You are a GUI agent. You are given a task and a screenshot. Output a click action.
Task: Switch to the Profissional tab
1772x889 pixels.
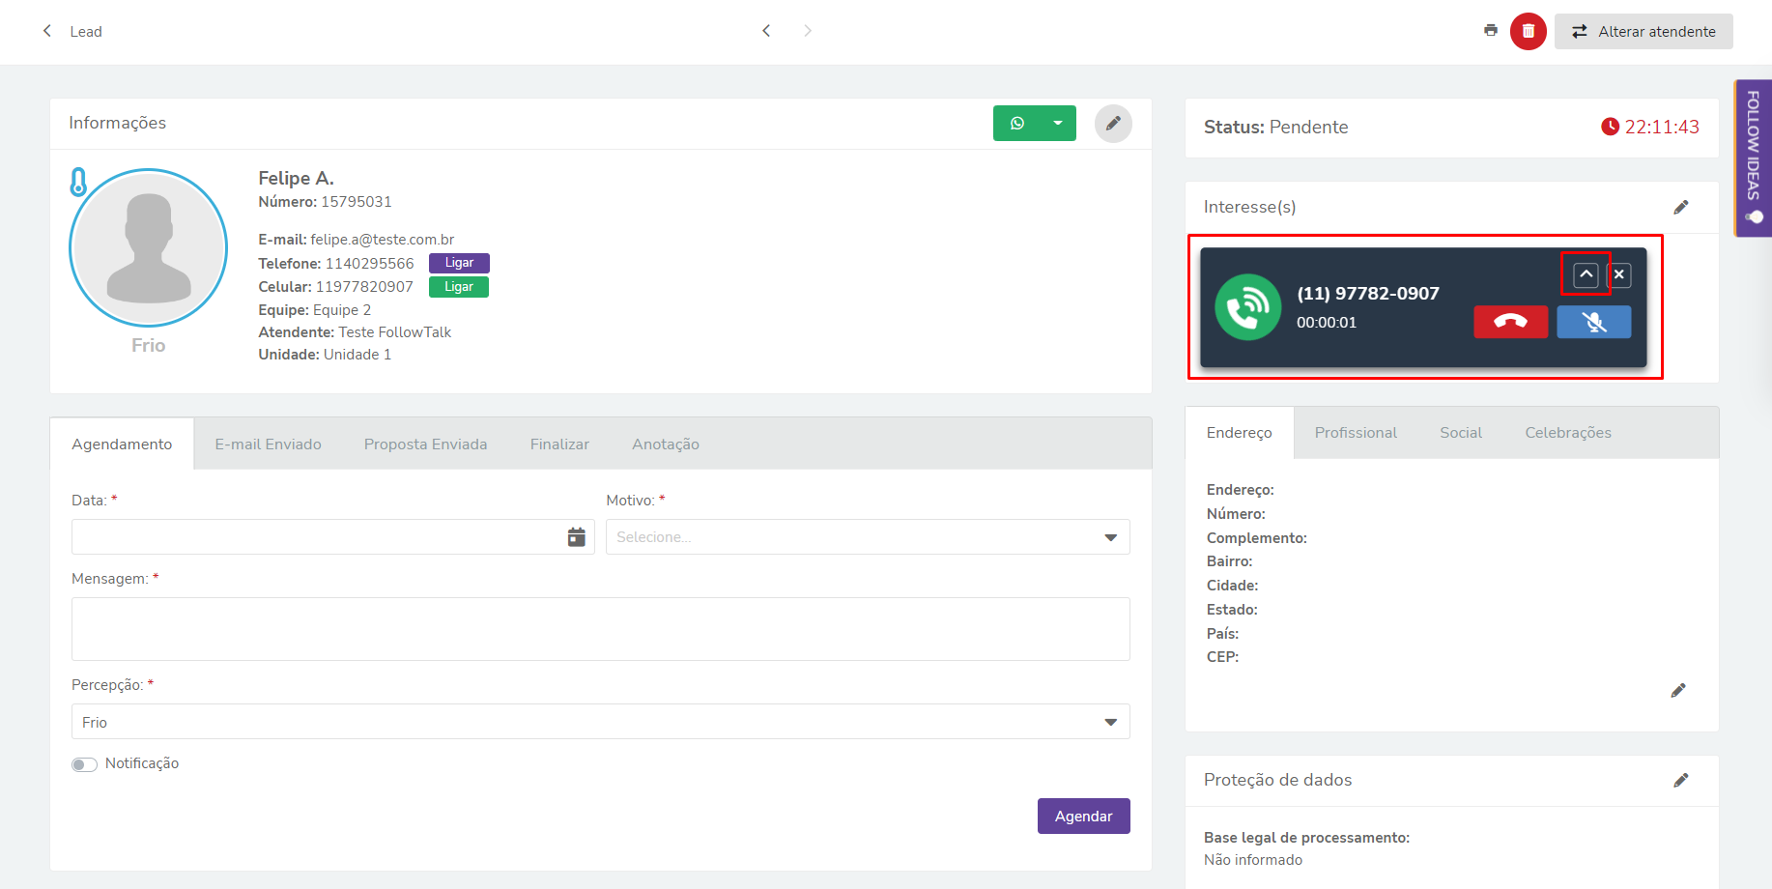click(1356, 433)
